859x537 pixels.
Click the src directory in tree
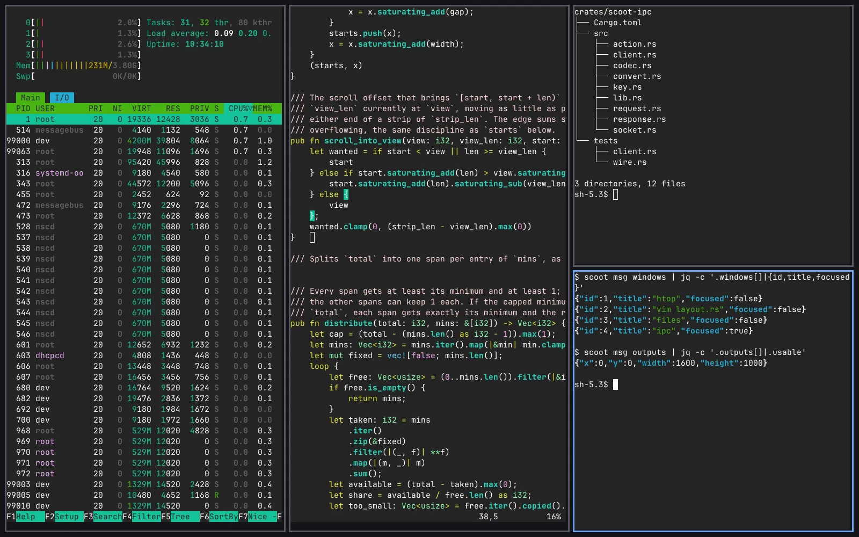[x=601, y=33]
